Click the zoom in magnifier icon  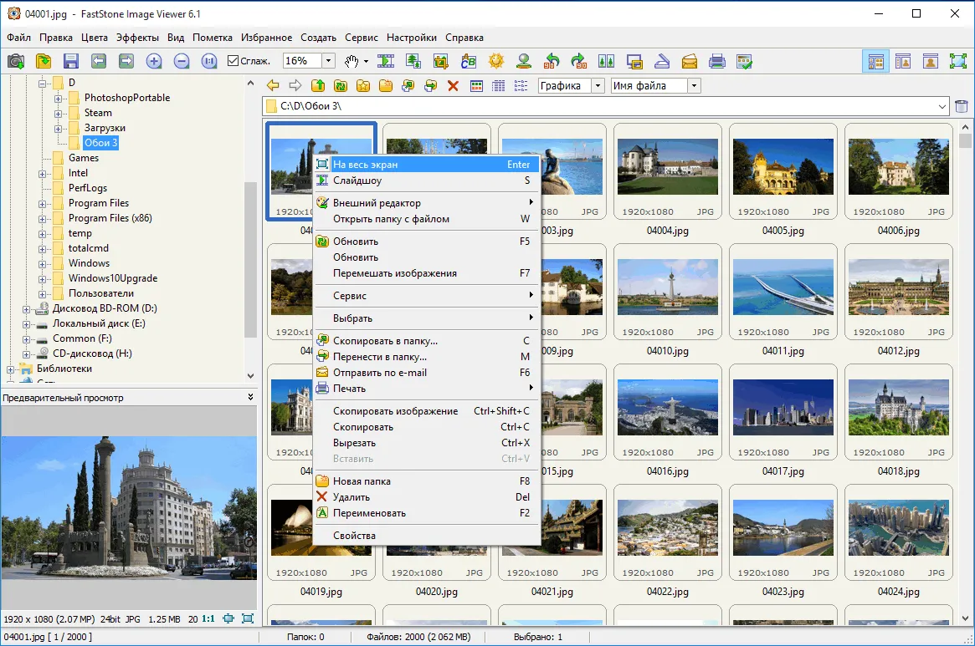point(154,61)
